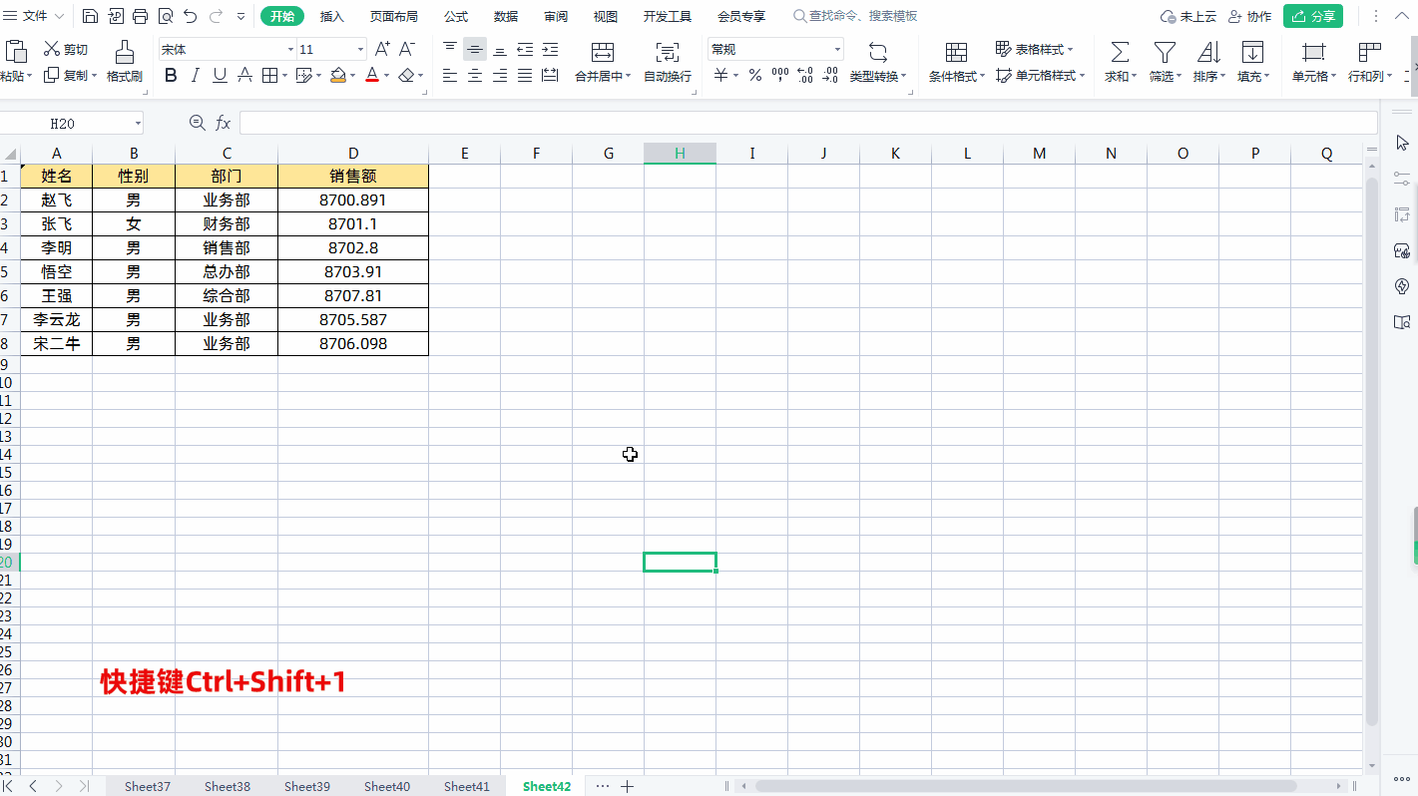The width and height of the screenshot is (1418, 796).
Task: Align text to top of cell
Action: 450,49
